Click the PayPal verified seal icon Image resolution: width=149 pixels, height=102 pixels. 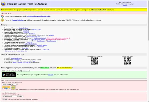pos(13,88)
